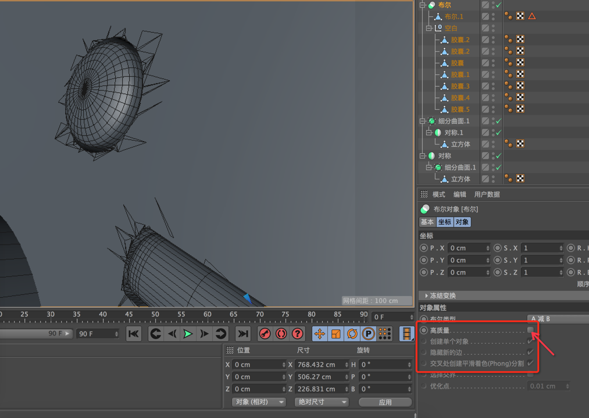The height and width of the screenshot is (418, 589).
Task: Click the S . Y animation radio circle
Action: click(498, 260)
